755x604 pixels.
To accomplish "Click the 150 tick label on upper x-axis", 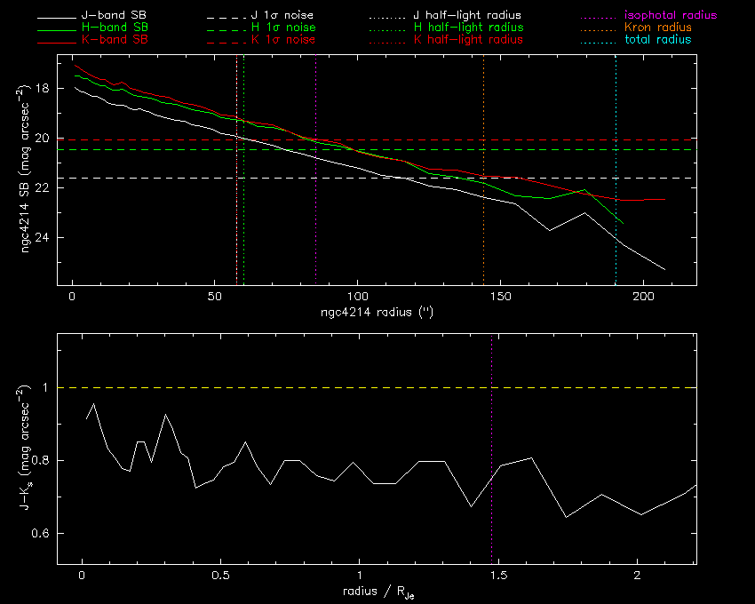I will (x=500, y=297).
